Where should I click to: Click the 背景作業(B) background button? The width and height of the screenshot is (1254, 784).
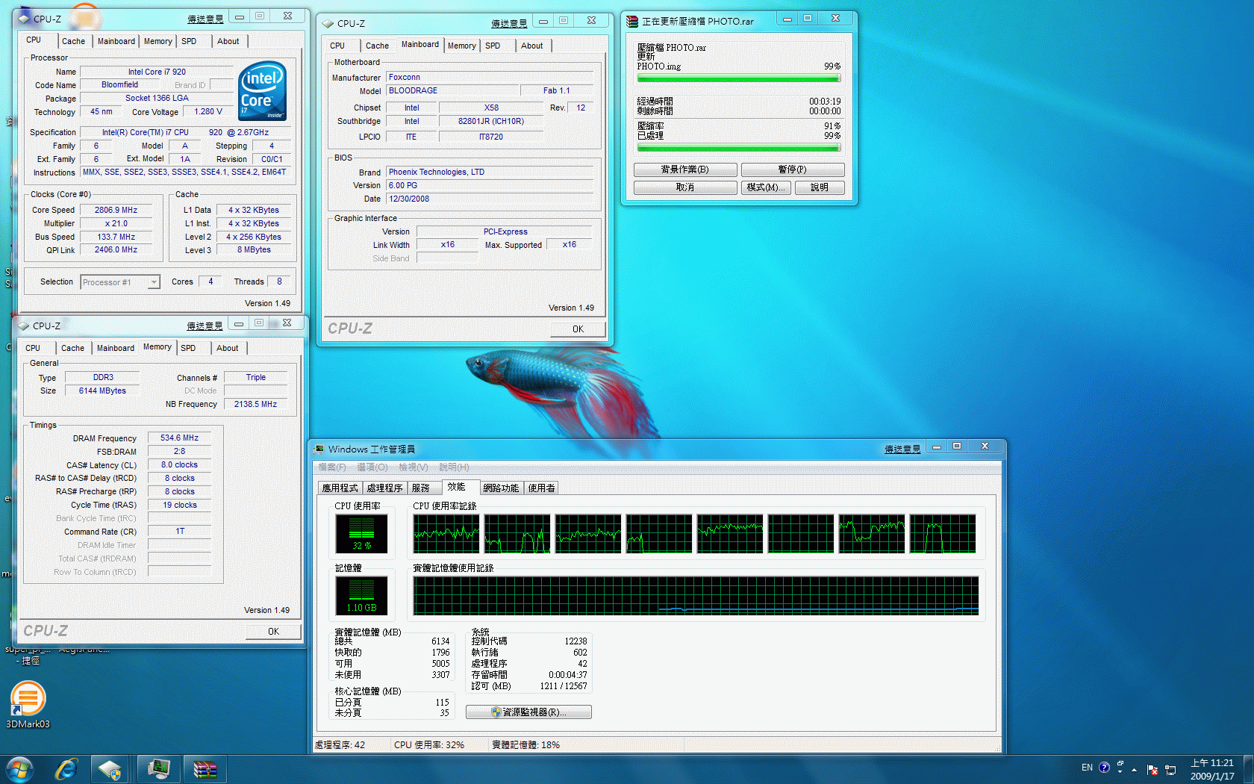point(684,169)
